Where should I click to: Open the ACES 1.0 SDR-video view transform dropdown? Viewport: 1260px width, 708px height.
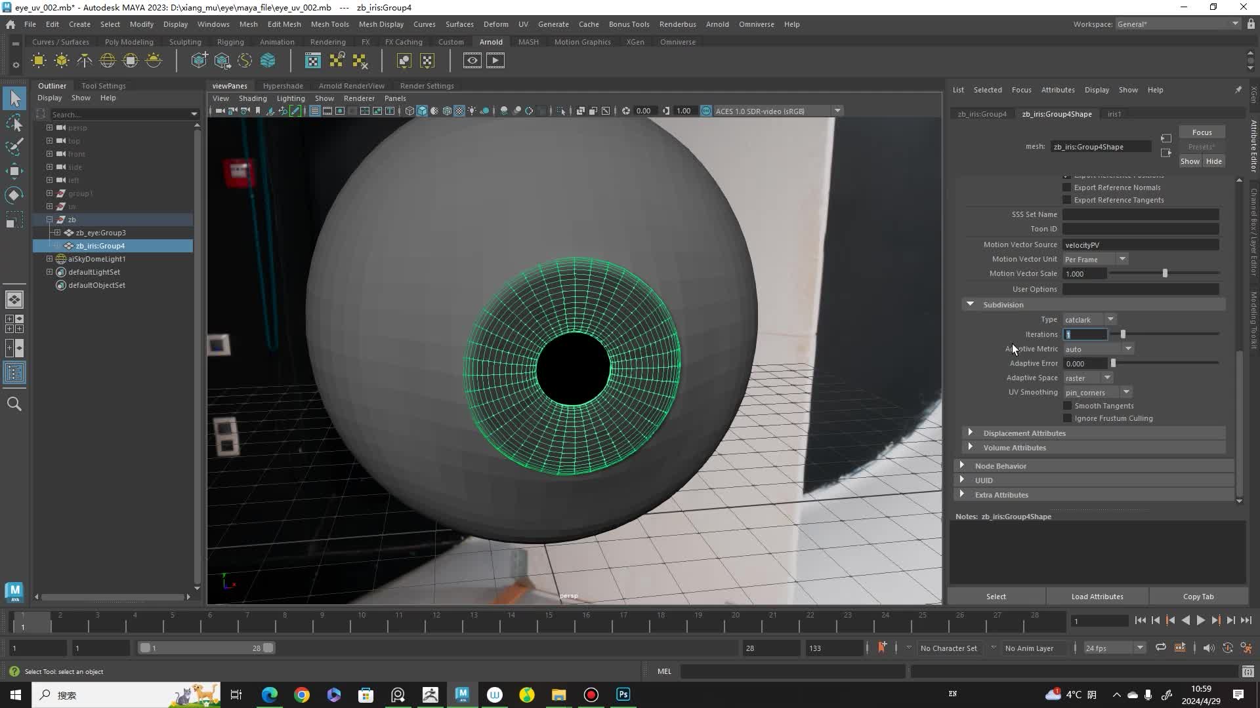tap(778, 111)
